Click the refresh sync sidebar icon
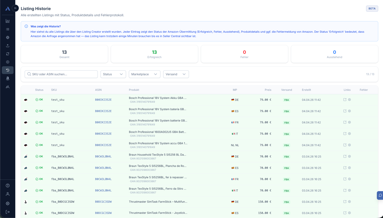This screenshot has width=383, height=218. pos(8,54)
